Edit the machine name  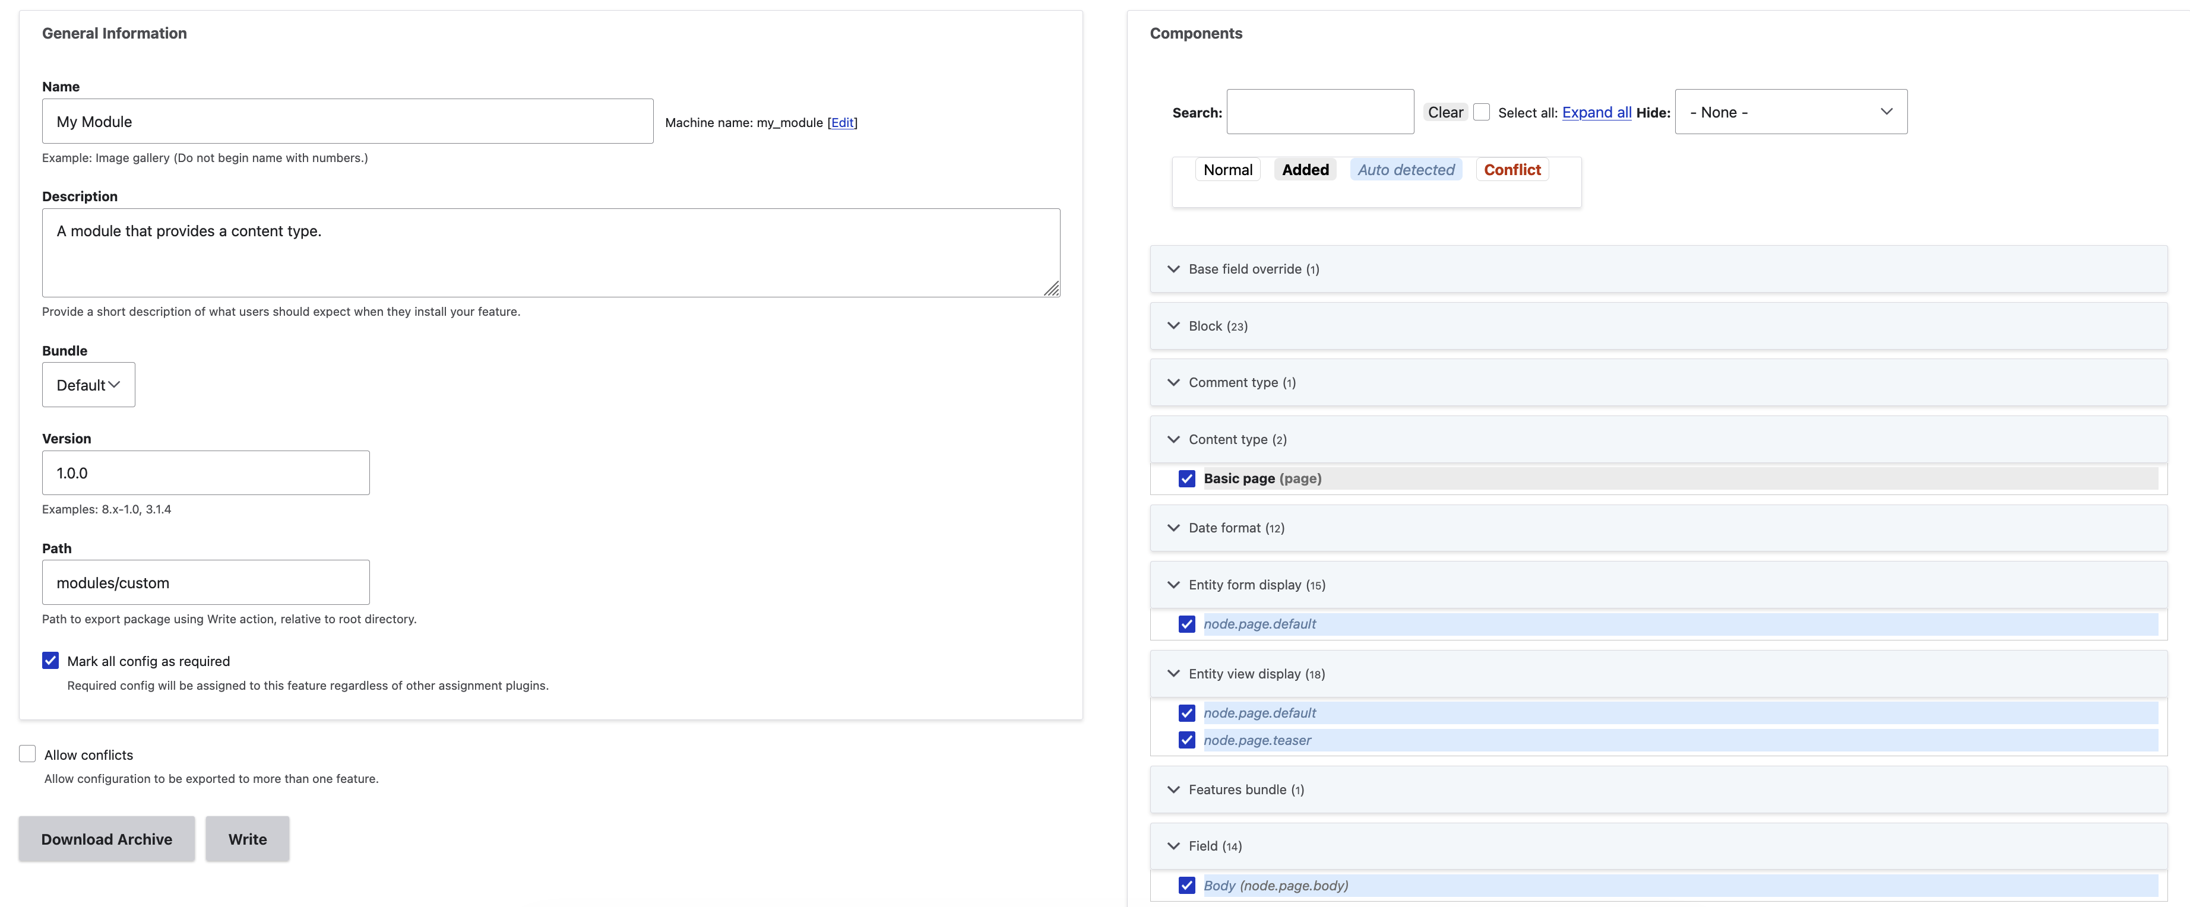[843, 122]
